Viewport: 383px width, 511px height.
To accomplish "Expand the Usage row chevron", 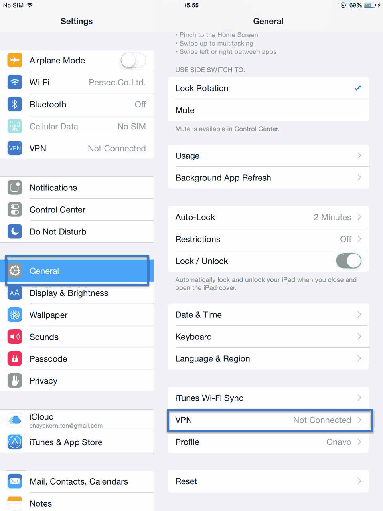I will click(x=359, y=156).
